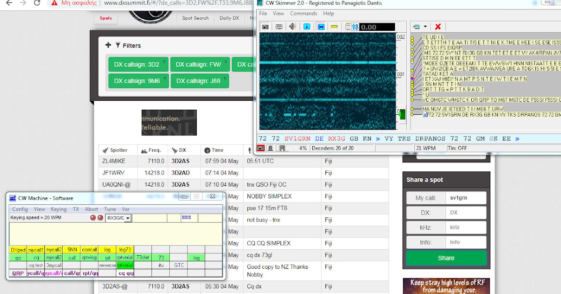Screen dimensions: 561x294
Task: Clear decoded callsigns with the red X icon
Action: [x=438, y=27]
